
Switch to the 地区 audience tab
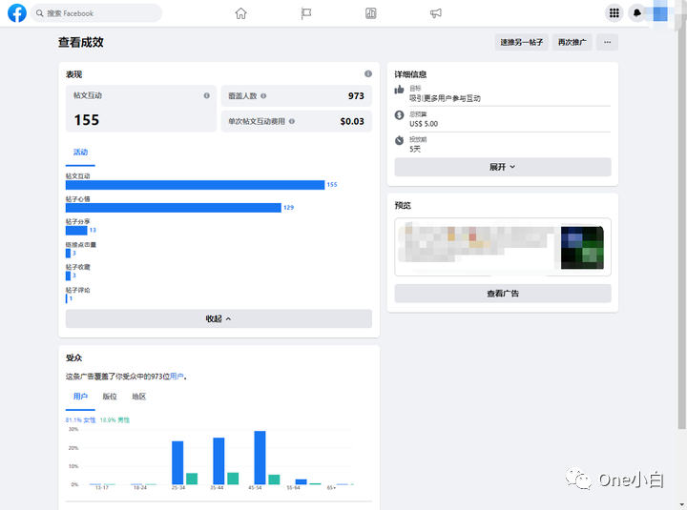pyautogui.click(x=139, y=397)
